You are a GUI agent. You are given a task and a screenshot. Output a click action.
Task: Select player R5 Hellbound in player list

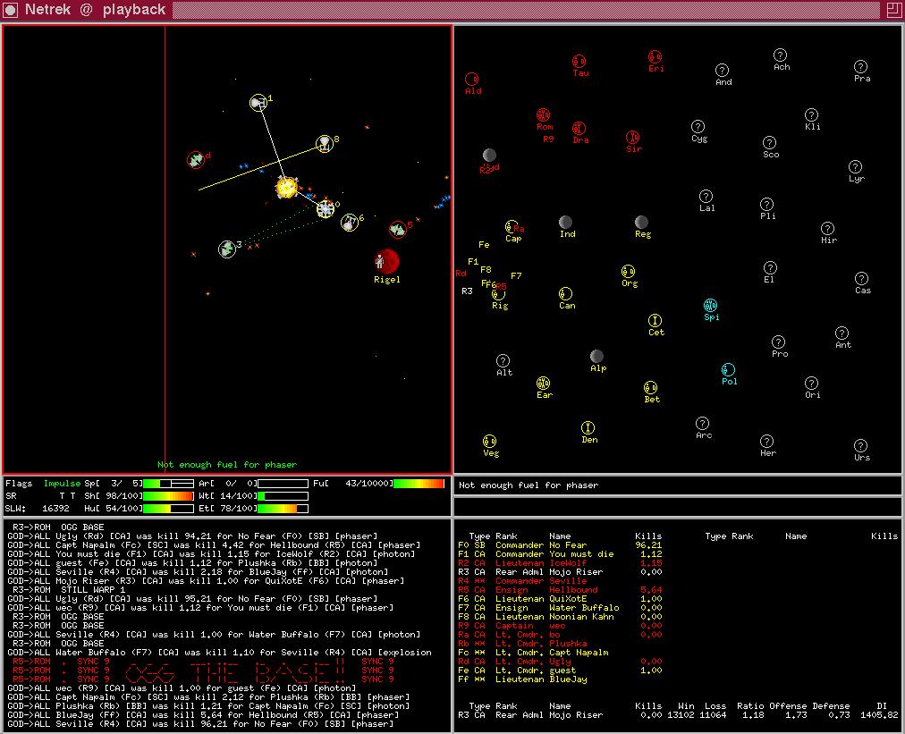[x=559, y=590]
